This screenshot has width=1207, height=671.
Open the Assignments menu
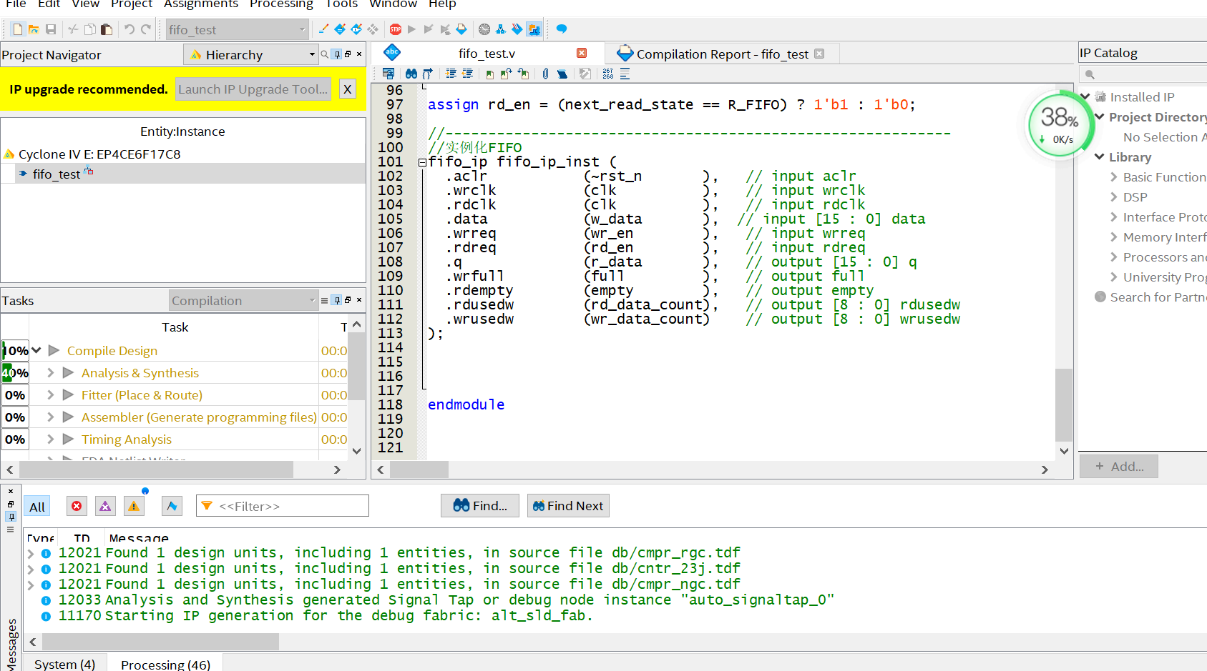201,4
